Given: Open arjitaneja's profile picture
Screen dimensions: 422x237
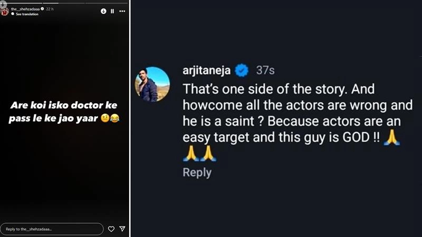Looking at the screenshot, I should click(152, 84).
